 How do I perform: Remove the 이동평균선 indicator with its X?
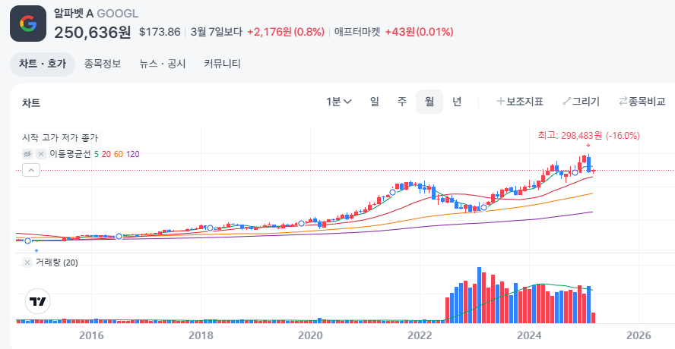(41, 154)
